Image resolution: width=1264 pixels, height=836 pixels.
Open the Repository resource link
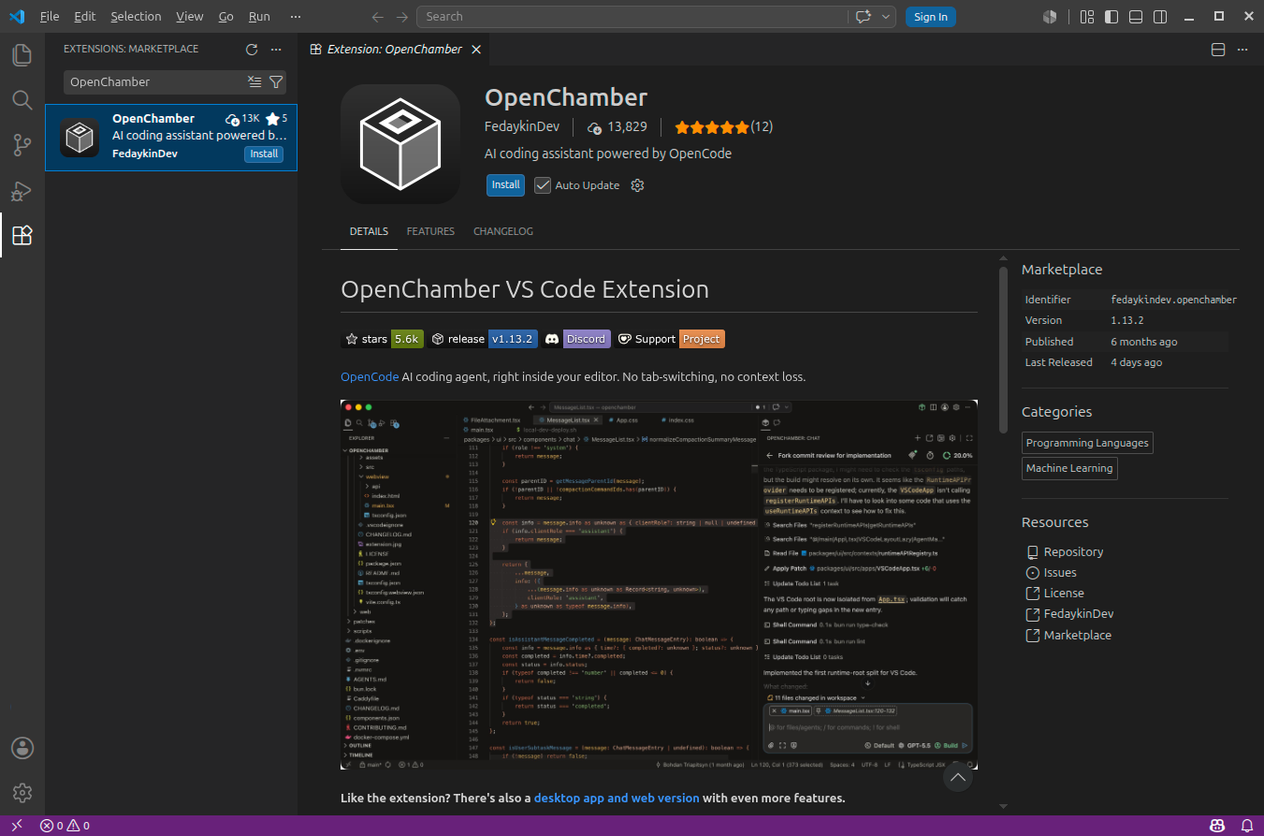point(1073,552)
